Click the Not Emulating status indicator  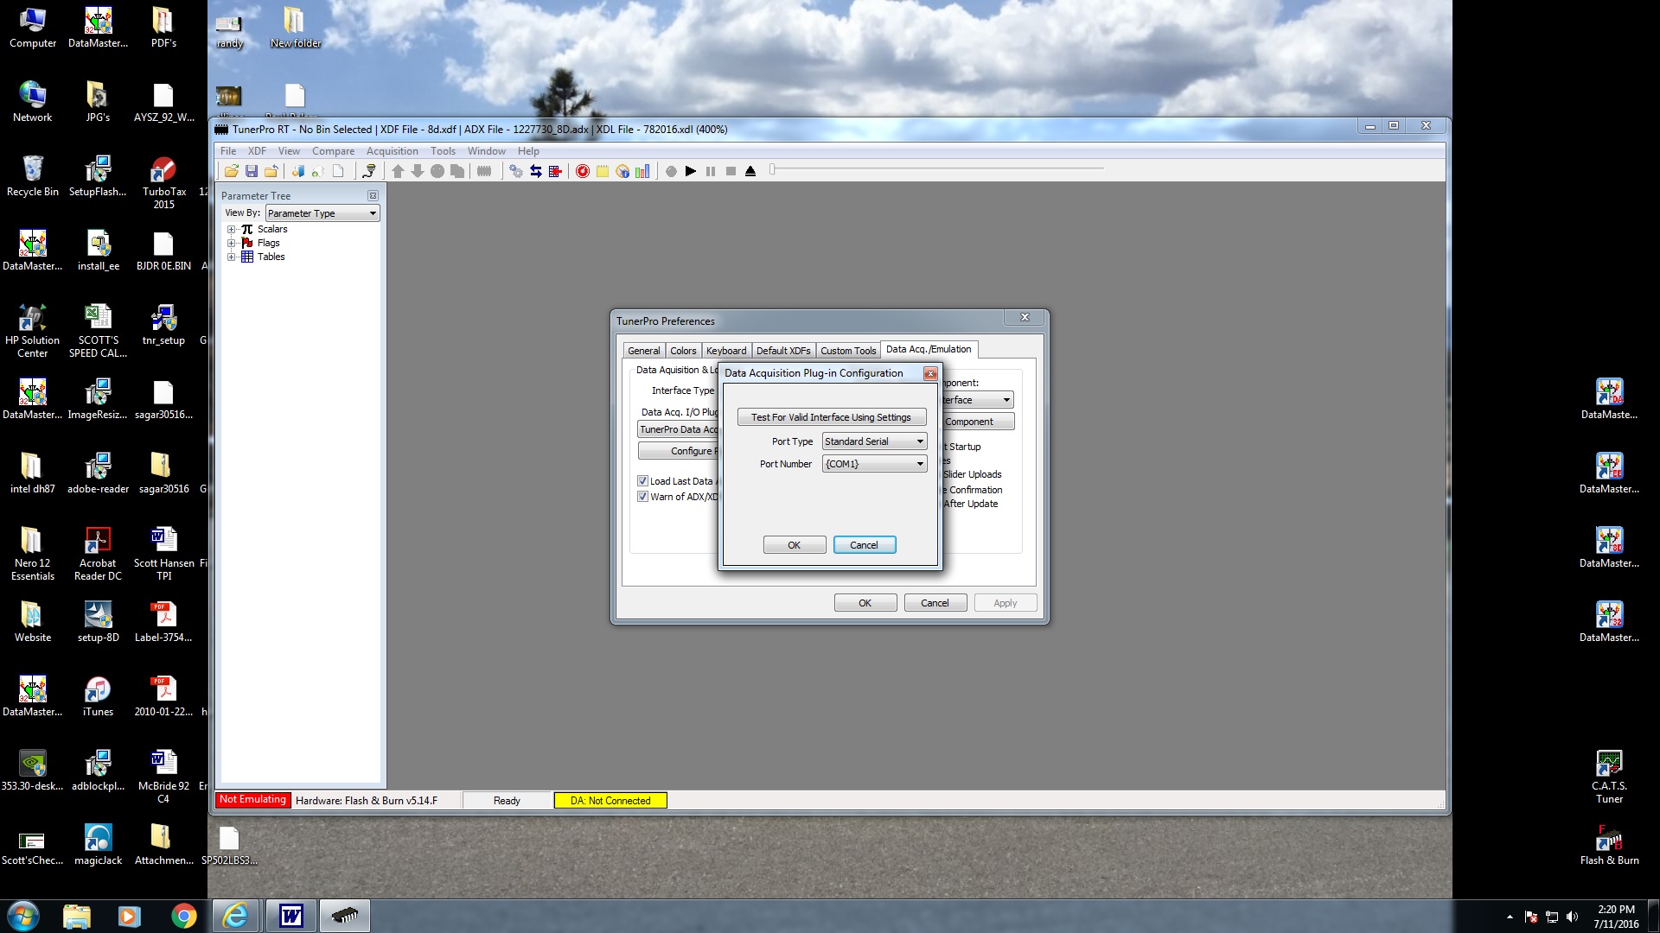(x=252, y=800)
